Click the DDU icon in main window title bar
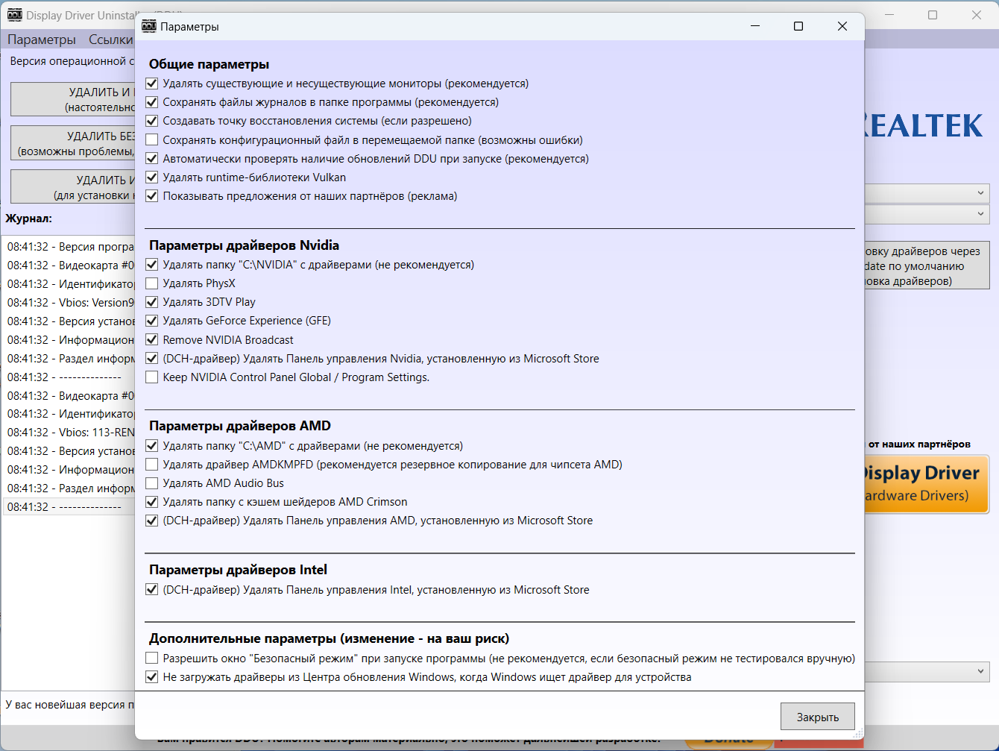The image size is (999, 751). [15, 15]
